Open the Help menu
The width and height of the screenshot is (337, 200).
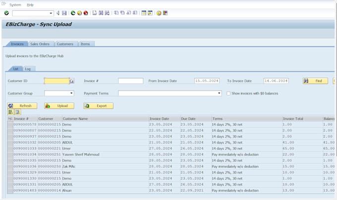[30, 5]
